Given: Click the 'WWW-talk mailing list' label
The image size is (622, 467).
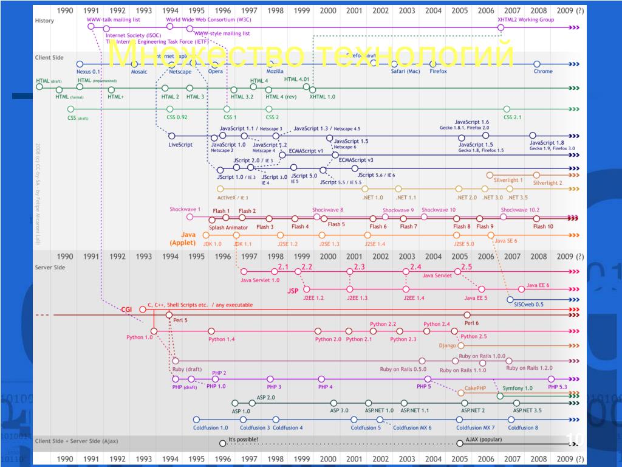Looking at the screenshot, I should 114,19.
